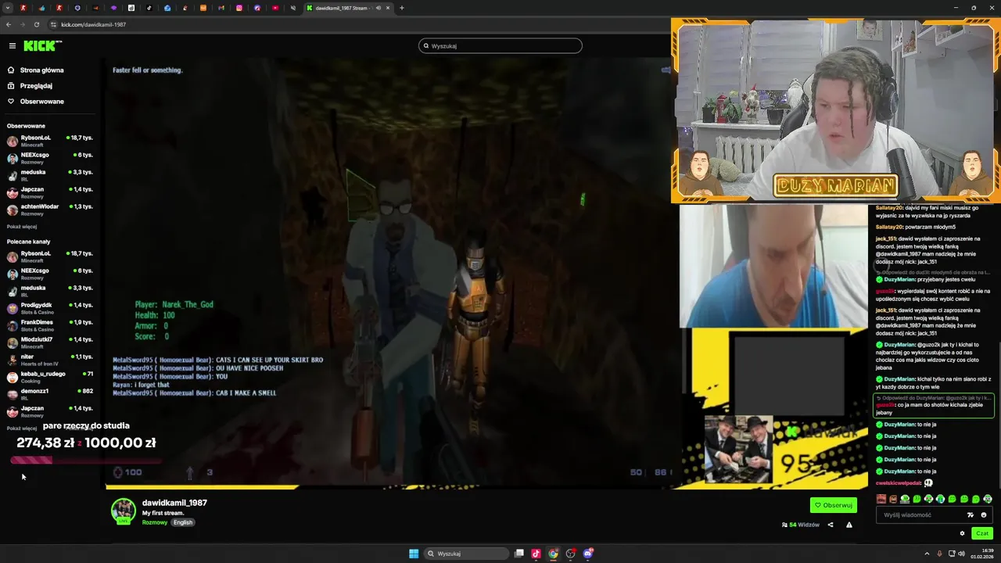Click the 54 Widzów viewer count

coord(801,525)
